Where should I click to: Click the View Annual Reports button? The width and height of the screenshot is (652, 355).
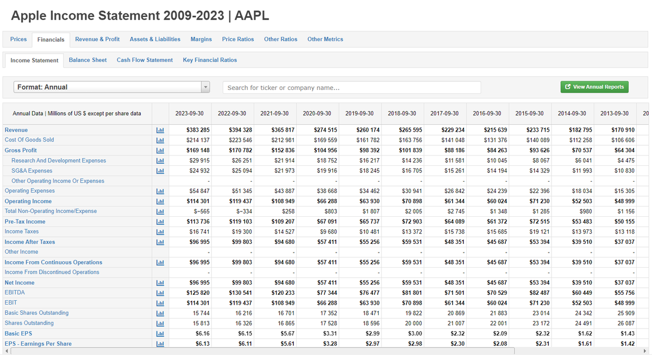click(x=594, y=87)
